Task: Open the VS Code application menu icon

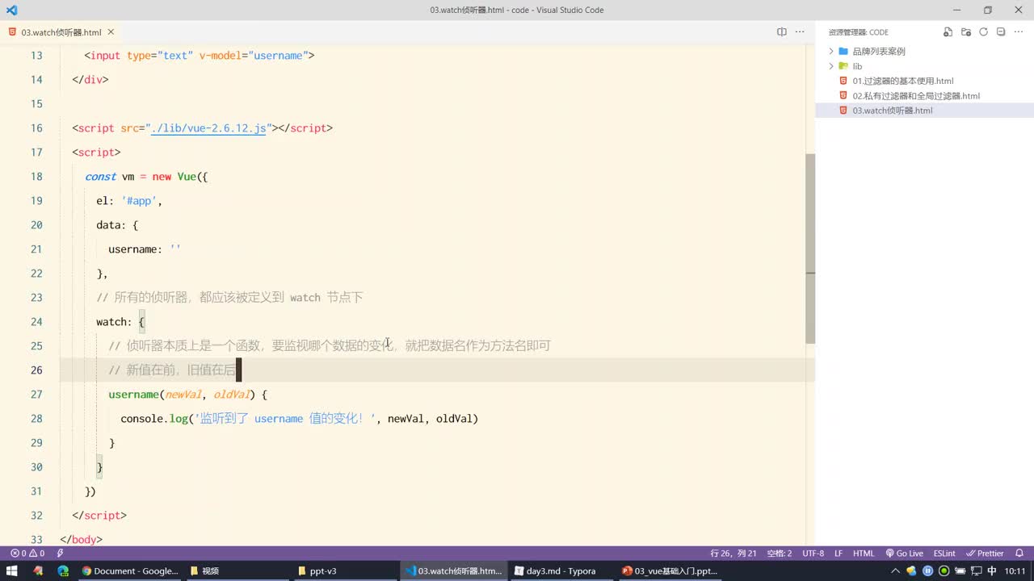Action: point(11,10)
